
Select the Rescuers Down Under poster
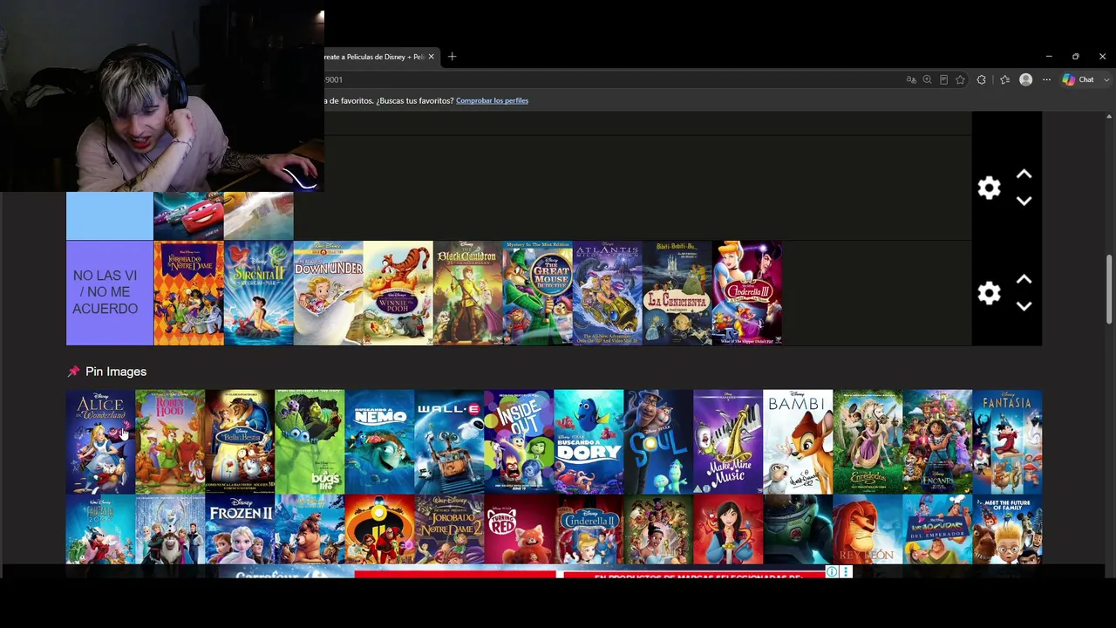coord(328,293)
